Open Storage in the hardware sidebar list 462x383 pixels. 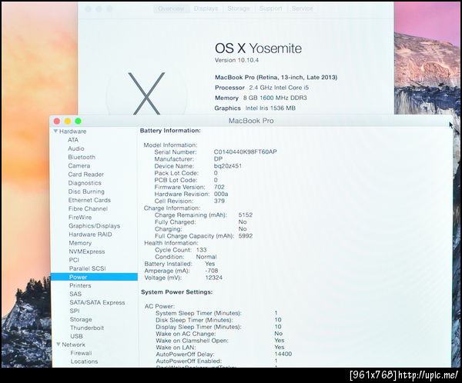pyautogui.click(x=81, y=319)
